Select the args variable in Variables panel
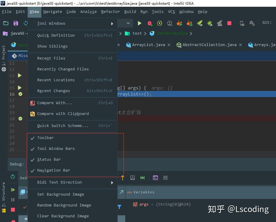The image size is (276, 222). pos(144,204)
